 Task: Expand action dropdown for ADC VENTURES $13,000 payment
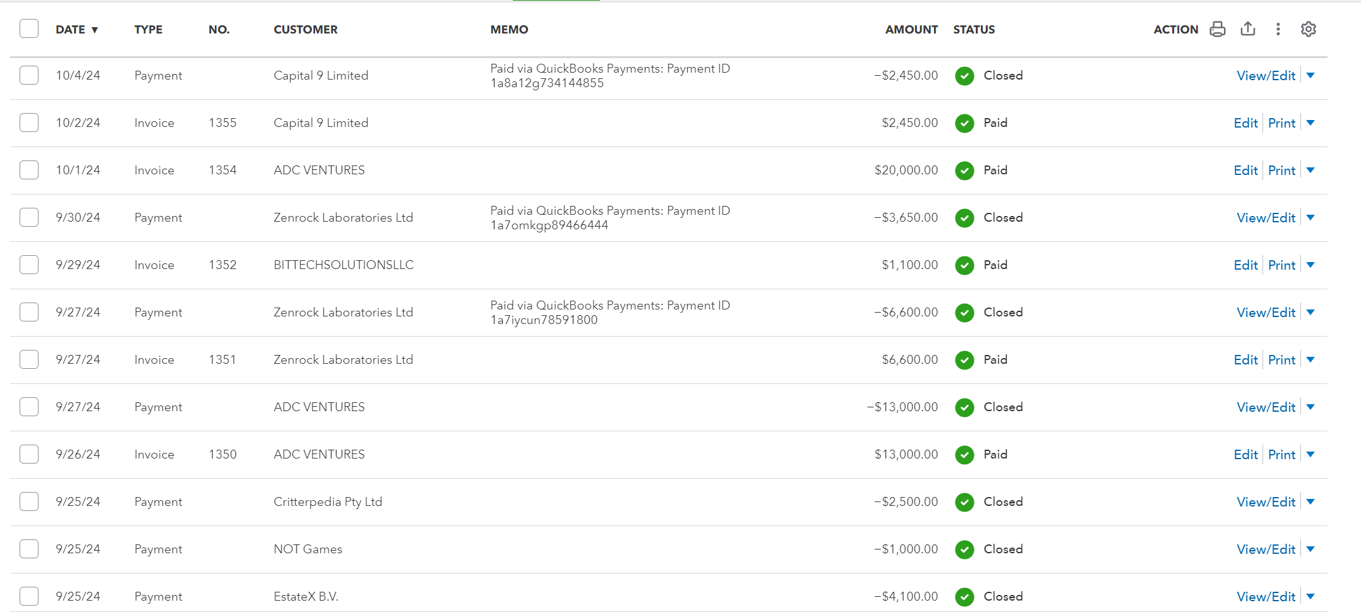1310,407
